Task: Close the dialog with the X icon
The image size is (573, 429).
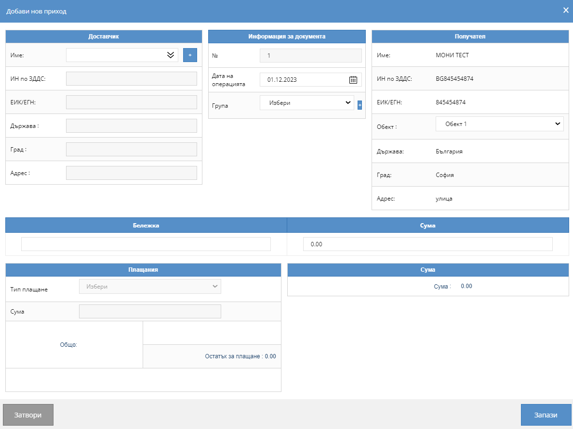Action: (566, 10)
